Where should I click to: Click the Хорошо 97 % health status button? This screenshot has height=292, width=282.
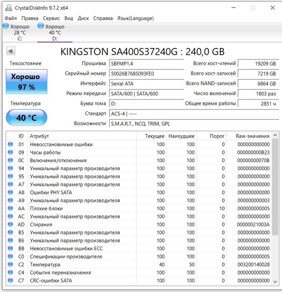[x=26, y=82]
